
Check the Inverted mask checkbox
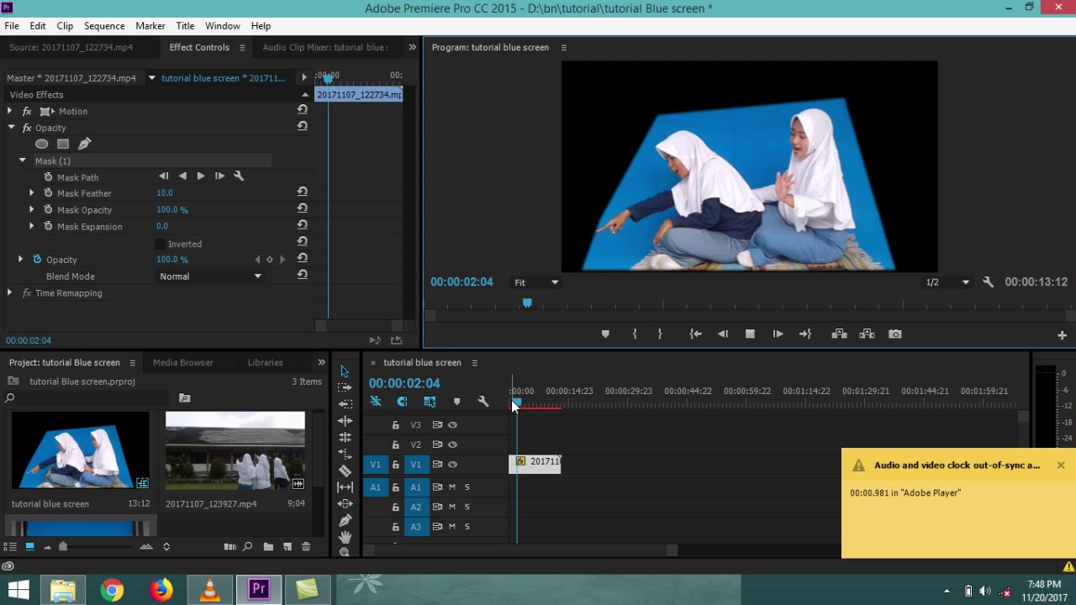160,244
